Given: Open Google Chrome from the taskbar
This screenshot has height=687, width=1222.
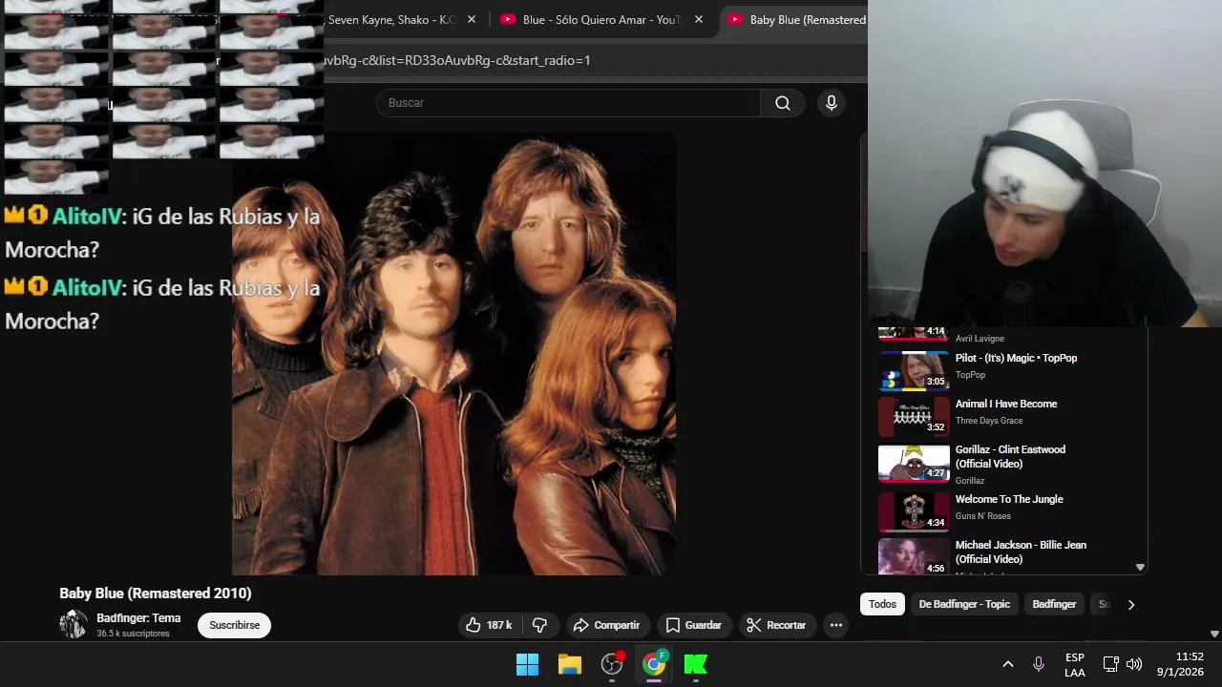Looking at the screenshot, I should [x=654, y=664].
